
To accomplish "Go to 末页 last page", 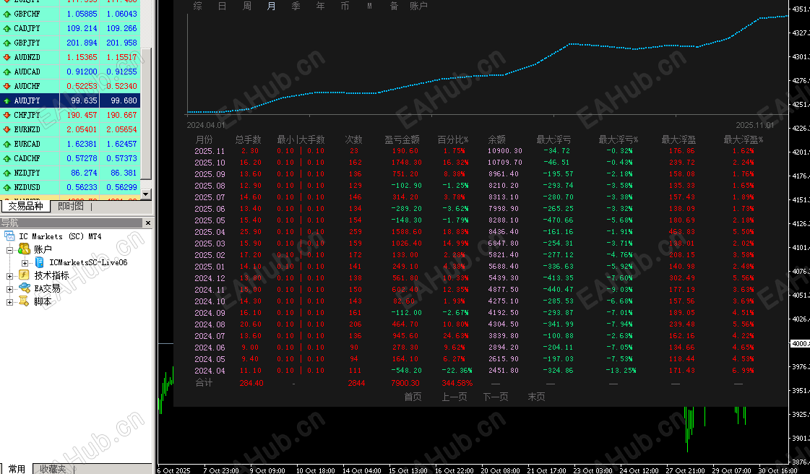I will coord(536,397).
